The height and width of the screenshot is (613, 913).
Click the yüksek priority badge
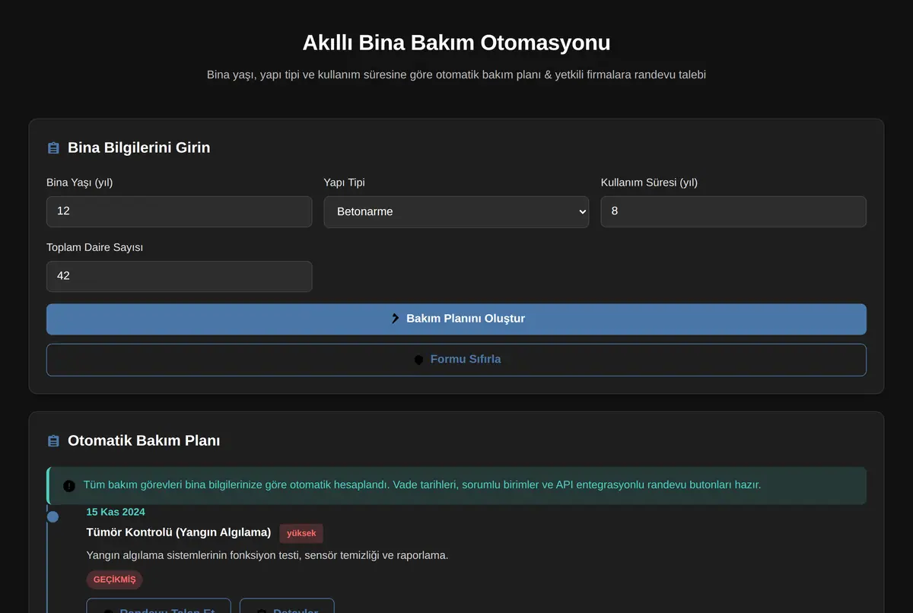tap(301, 533)
